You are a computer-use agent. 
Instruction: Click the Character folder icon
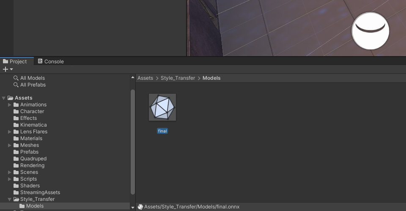(16, 111)
